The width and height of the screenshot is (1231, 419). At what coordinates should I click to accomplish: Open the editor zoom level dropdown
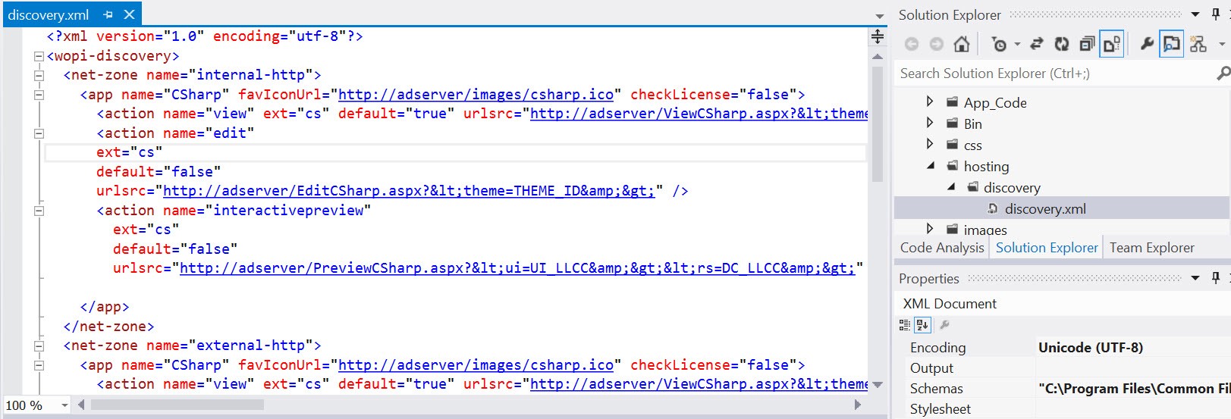pyautogui.click(x=64, y=405)
